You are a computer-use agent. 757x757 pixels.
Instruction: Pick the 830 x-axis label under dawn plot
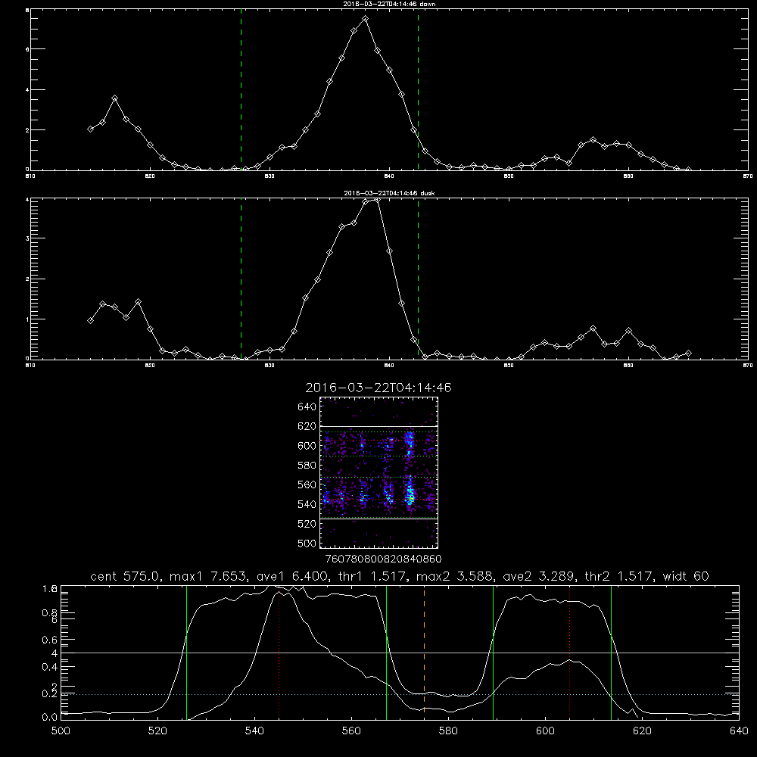[269, 176]
